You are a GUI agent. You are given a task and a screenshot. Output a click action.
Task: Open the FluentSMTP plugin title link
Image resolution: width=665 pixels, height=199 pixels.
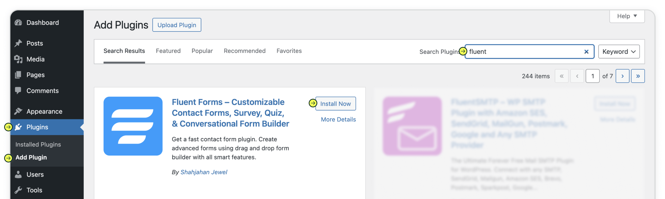tap(509, 123)
